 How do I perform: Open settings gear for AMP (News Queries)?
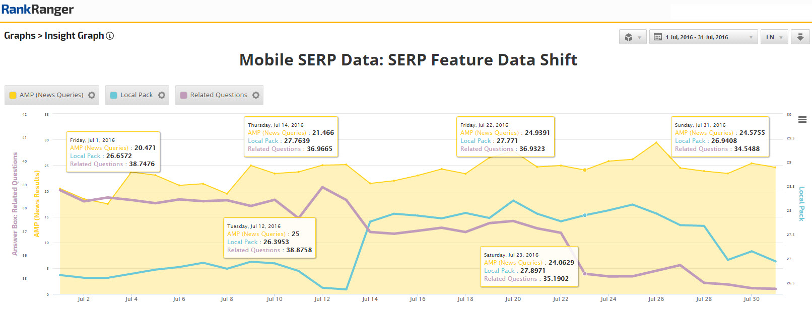click(92, 95)
